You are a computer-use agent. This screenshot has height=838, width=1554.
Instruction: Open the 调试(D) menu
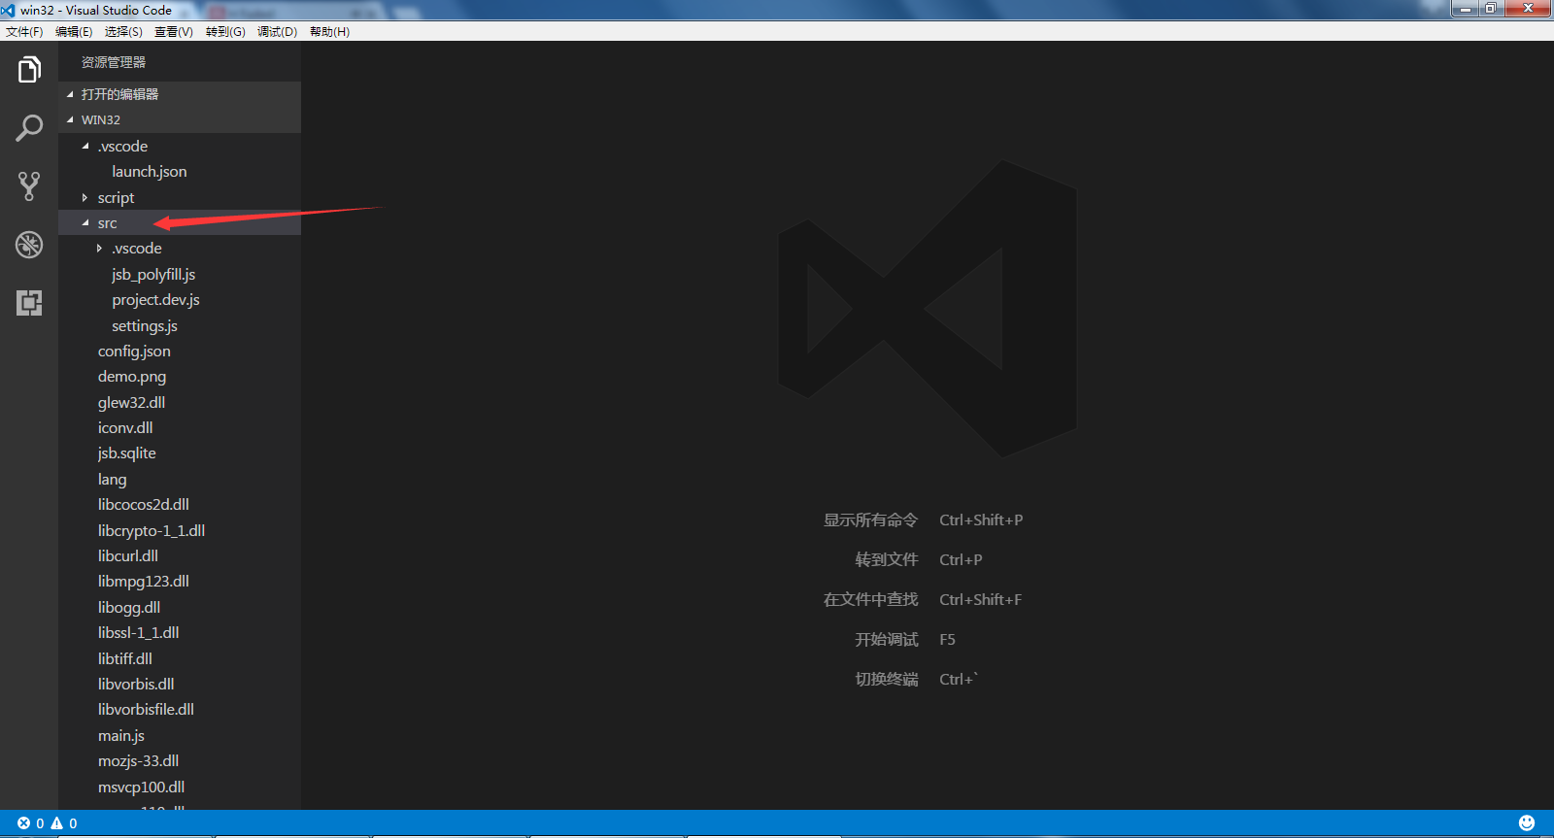(x=277, y=32)
